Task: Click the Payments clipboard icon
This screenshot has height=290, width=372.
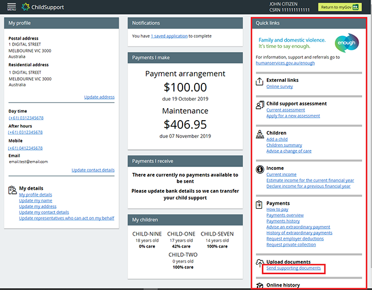Action: (259, 204)
